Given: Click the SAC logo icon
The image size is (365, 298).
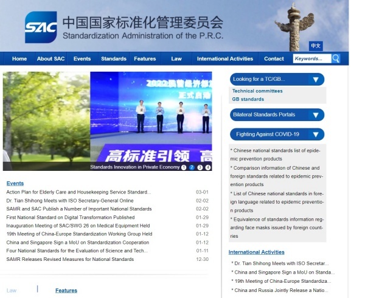Looking at the screenshot, I should (x=41, y=27).
